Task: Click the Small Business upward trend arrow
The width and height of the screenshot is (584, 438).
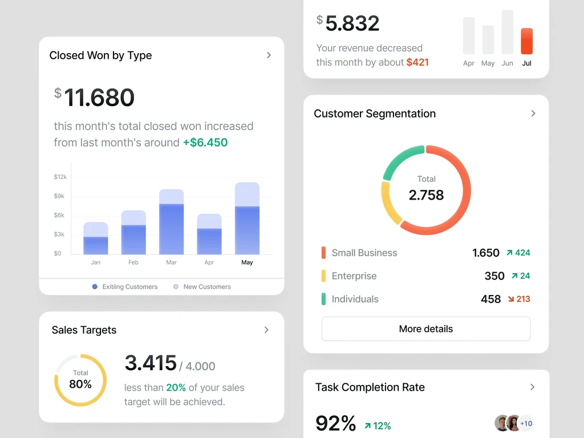Action: tap(509, 253)
